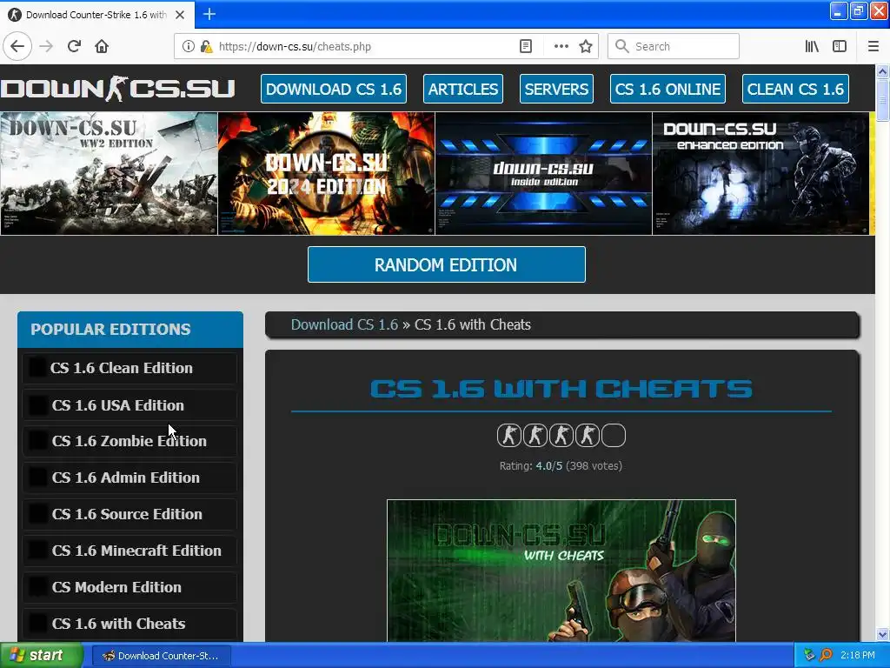Click the 2:18 PM taskbar clock
Viewport: 890px width, 668px height.
pos(858,655)
